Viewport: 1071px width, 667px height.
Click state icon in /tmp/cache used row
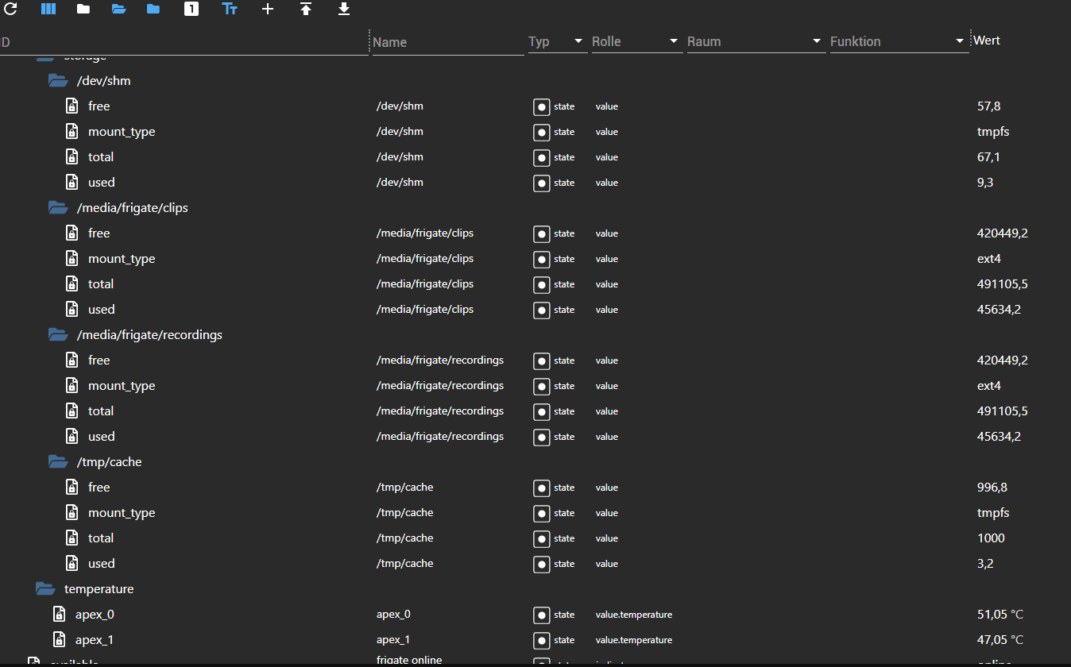tap(542, 565)
